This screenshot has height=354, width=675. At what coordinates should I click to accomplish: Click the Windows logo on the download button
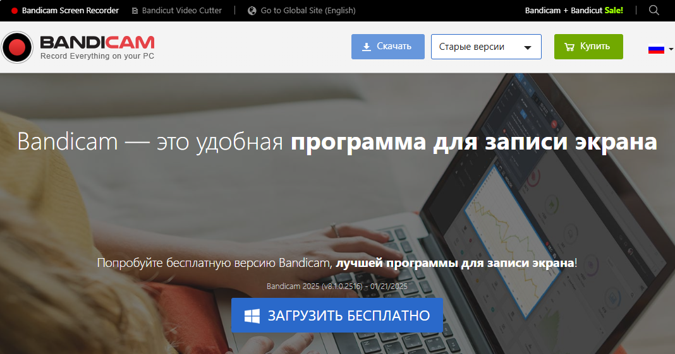tap(252, 316)
